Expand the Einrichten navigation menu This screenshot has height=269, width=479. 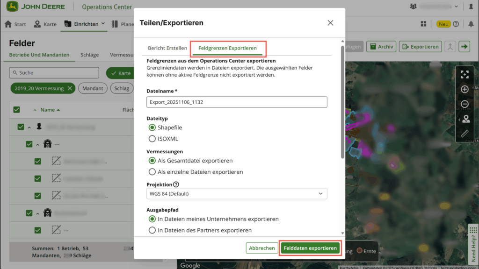click(x=84, y=24)
